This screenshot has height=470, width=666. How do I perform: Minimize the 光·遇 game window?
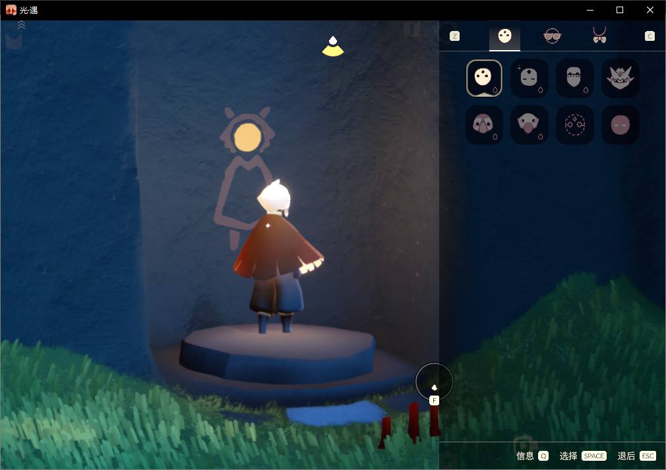590,10
